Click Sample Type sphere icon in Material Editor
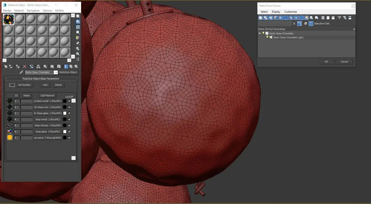This screenshot has width=371, height=204. 78,16
